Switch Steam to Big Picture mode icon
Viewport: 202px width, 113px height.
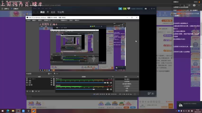point(146,9)
